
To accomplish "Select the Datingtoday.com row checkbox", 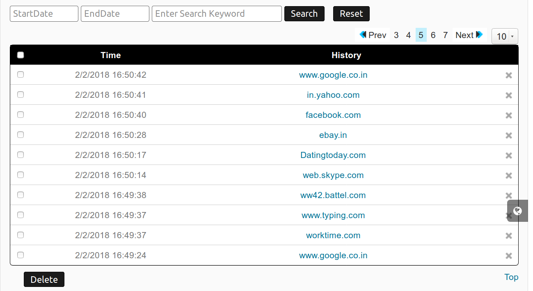I will point(21,155).
